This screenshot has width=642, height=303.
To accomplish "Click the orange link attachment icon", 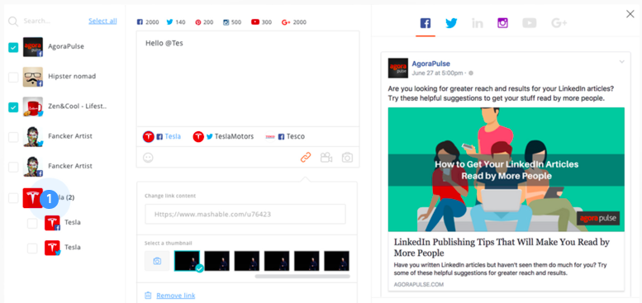I will click(x=306, y=158).
